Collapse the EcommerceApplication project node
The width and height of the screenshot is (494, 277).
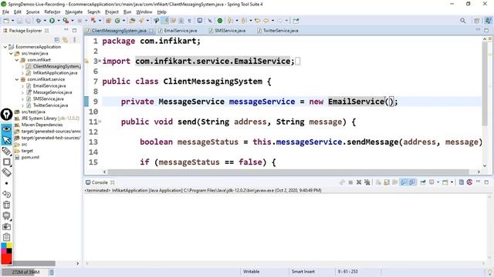tap(5, 47)
